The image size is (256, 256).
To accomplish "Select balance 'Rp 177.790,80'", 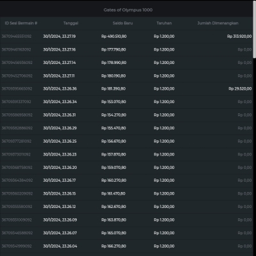I will point(114,49).
